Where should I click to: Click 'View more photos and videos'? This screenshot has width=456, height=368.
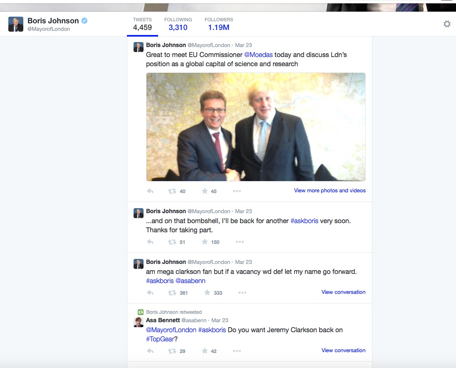[330, 191]
